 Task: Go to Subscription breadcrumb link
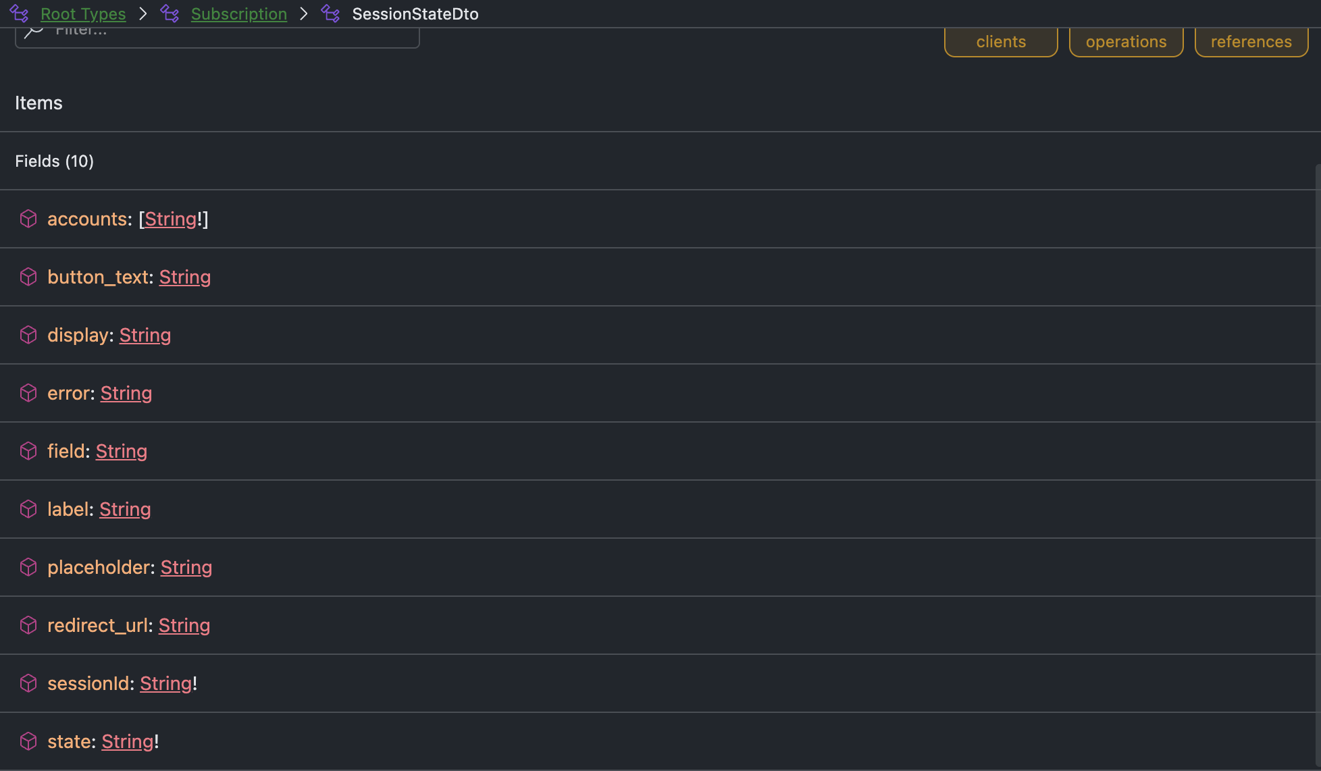tap(238, 14)
